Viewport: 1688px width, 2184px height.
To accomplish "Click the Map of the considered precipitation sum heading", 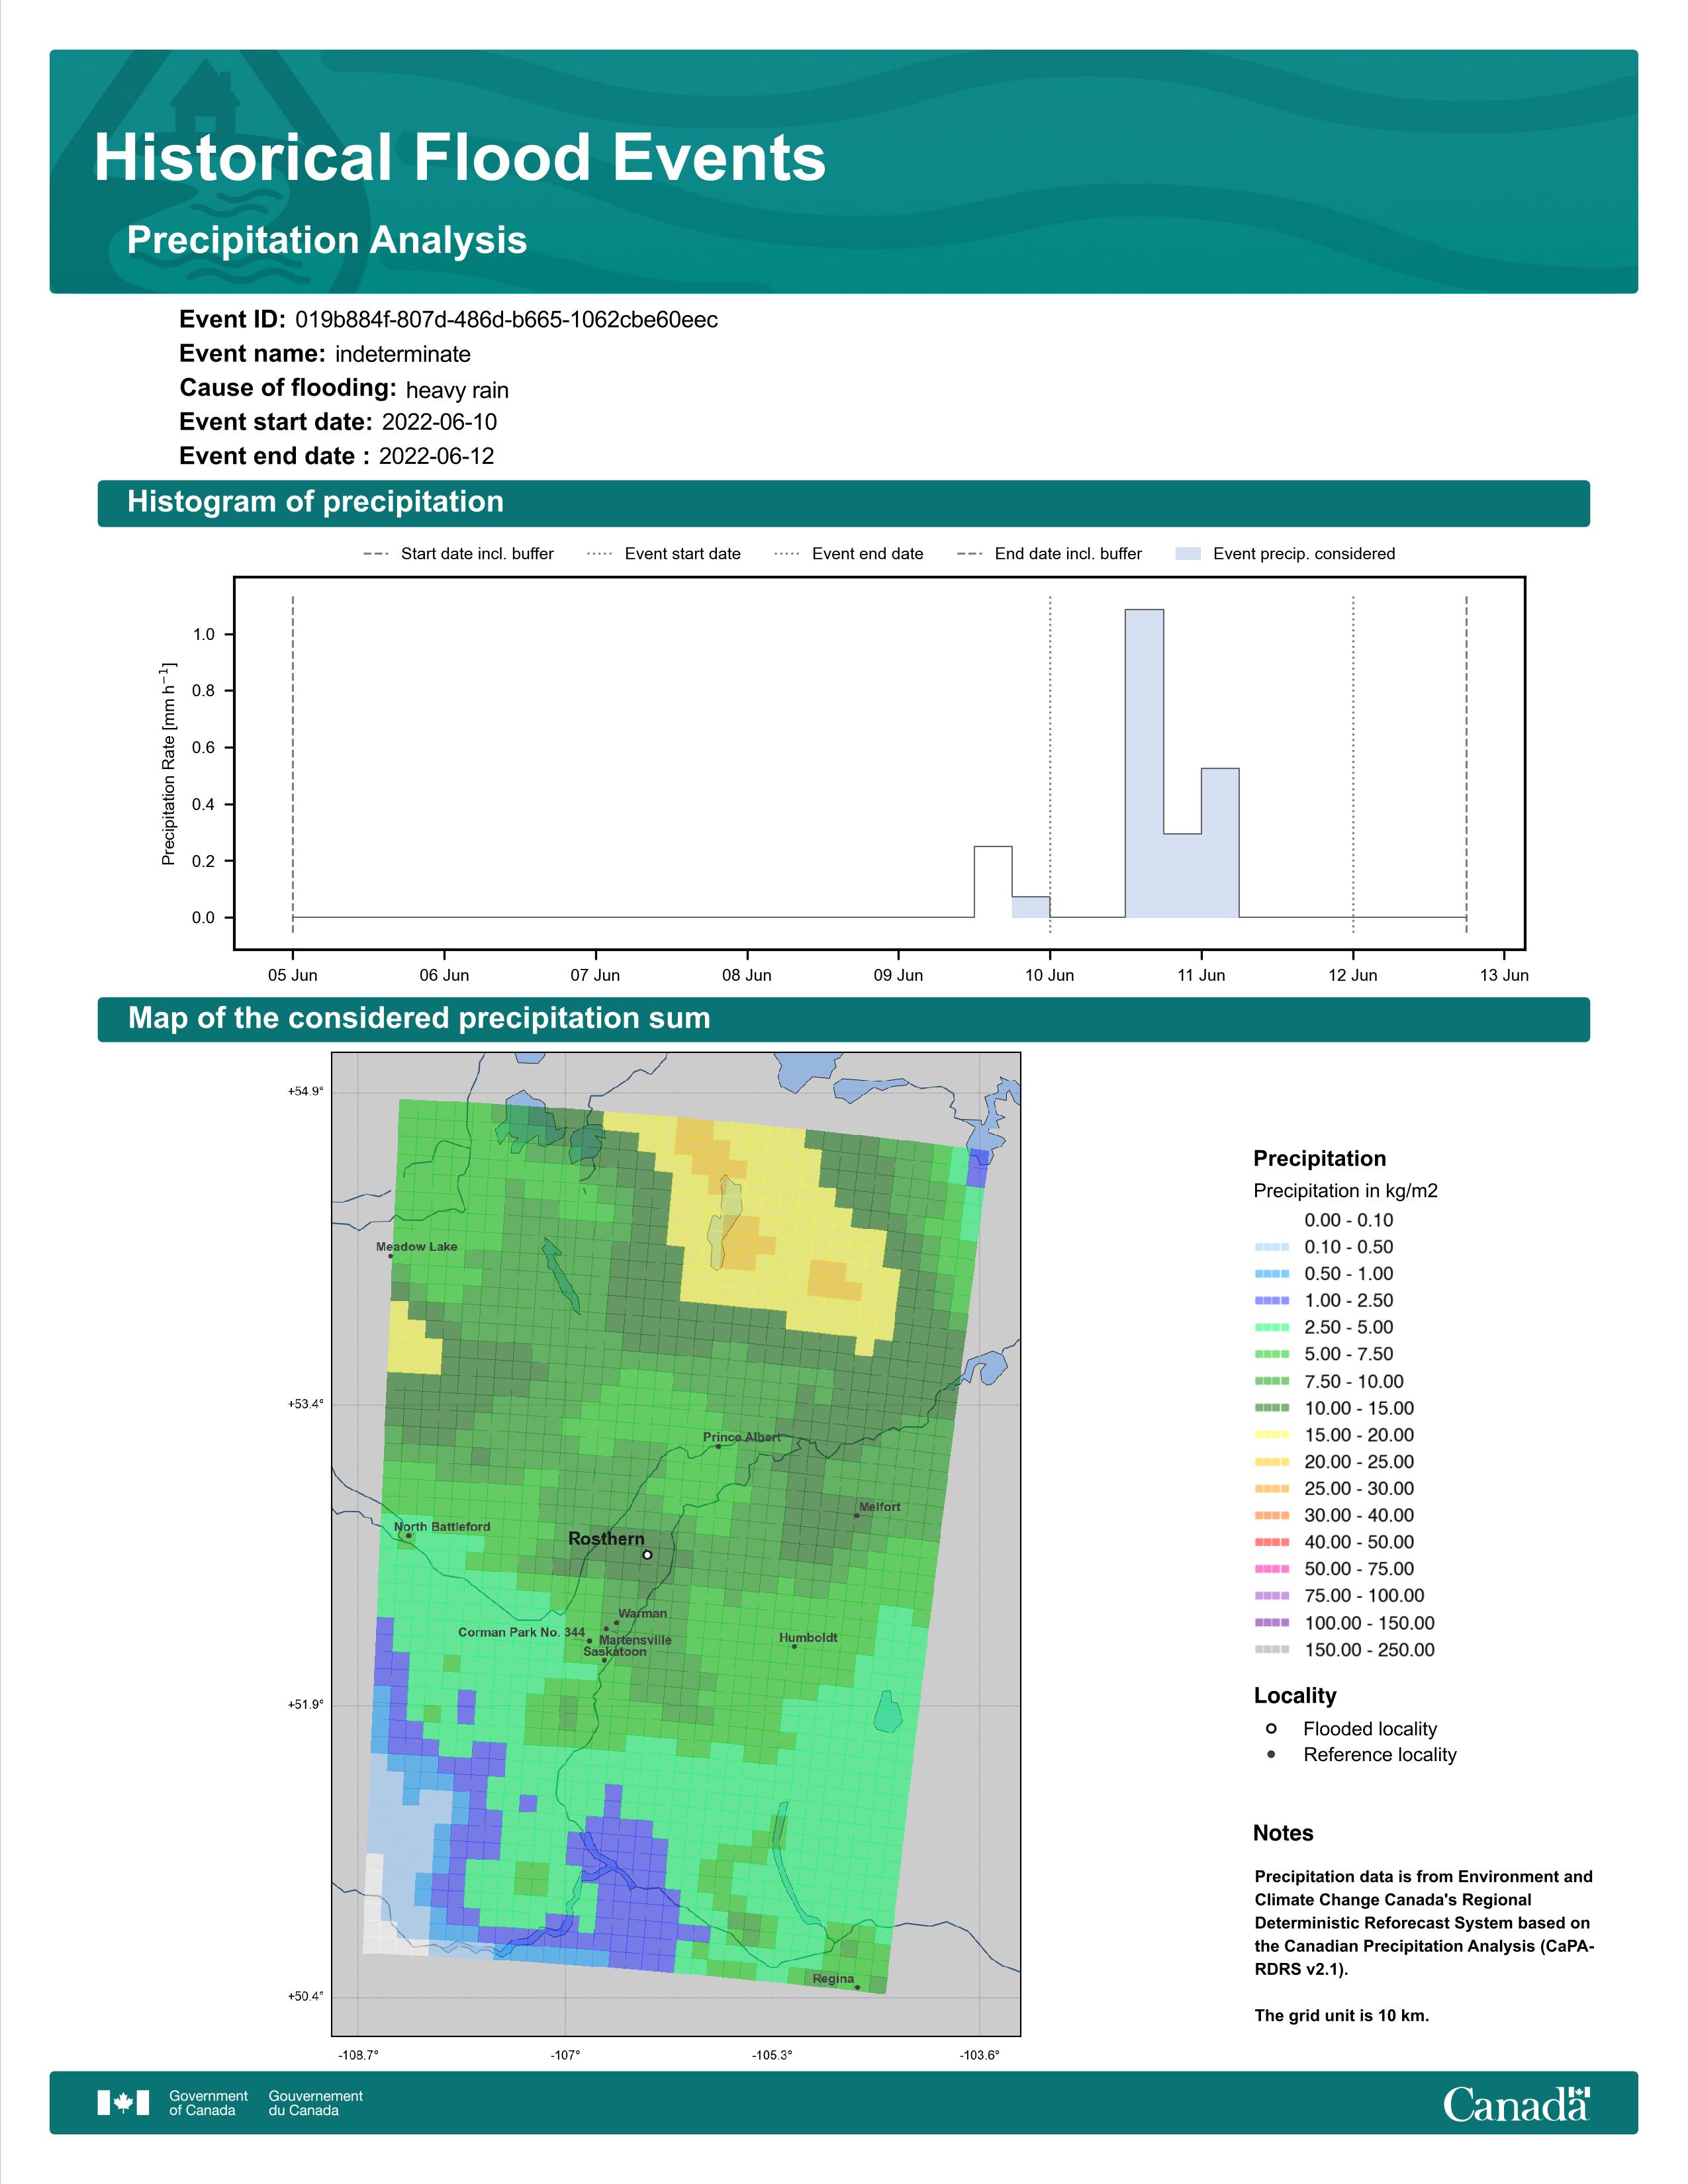I will [419, 1018].
